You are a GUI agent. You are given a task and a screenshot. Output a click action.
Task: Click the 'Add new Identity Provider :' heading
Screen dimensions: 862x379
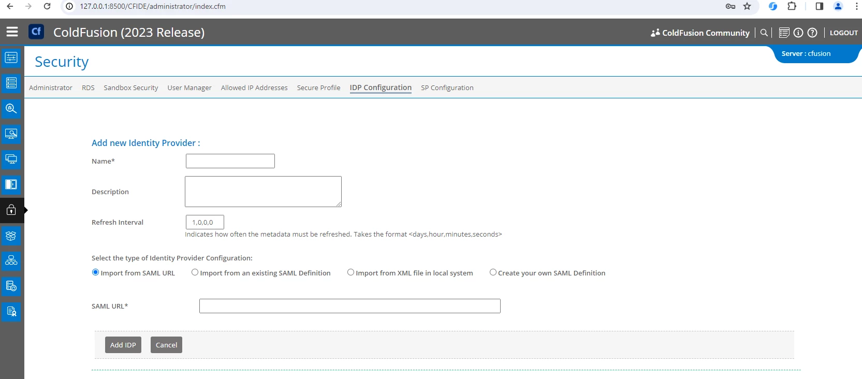tap(146, 143)
